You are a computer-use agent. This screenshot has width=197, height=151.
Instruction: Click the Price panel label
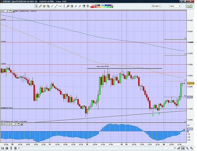click(x=3, y=11)
